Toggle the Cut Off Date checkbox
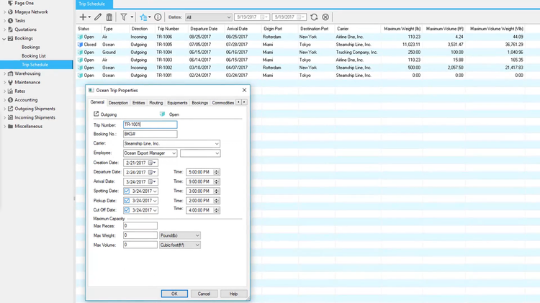Image resolution: width=540 pixels, height=303 pixels. (x=127, y=210)
